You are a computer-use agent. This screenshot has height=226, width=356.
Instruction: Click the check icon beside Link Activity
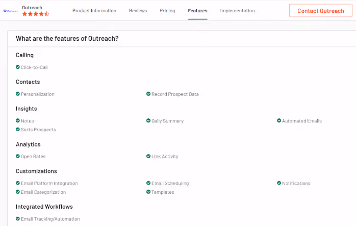point(148,156)
